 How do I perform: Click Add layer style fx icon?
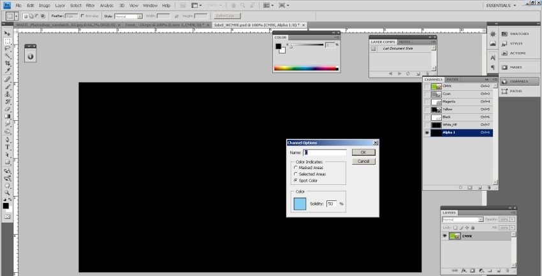click(464, 270)
